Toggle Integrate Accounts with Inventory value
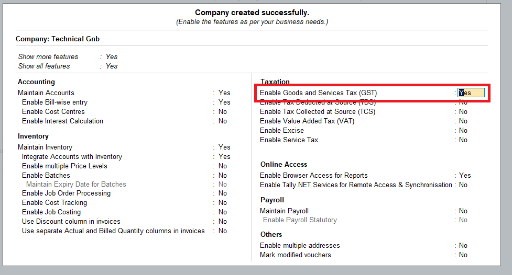Viewport: 512px width, 275px height. (224, 156)
